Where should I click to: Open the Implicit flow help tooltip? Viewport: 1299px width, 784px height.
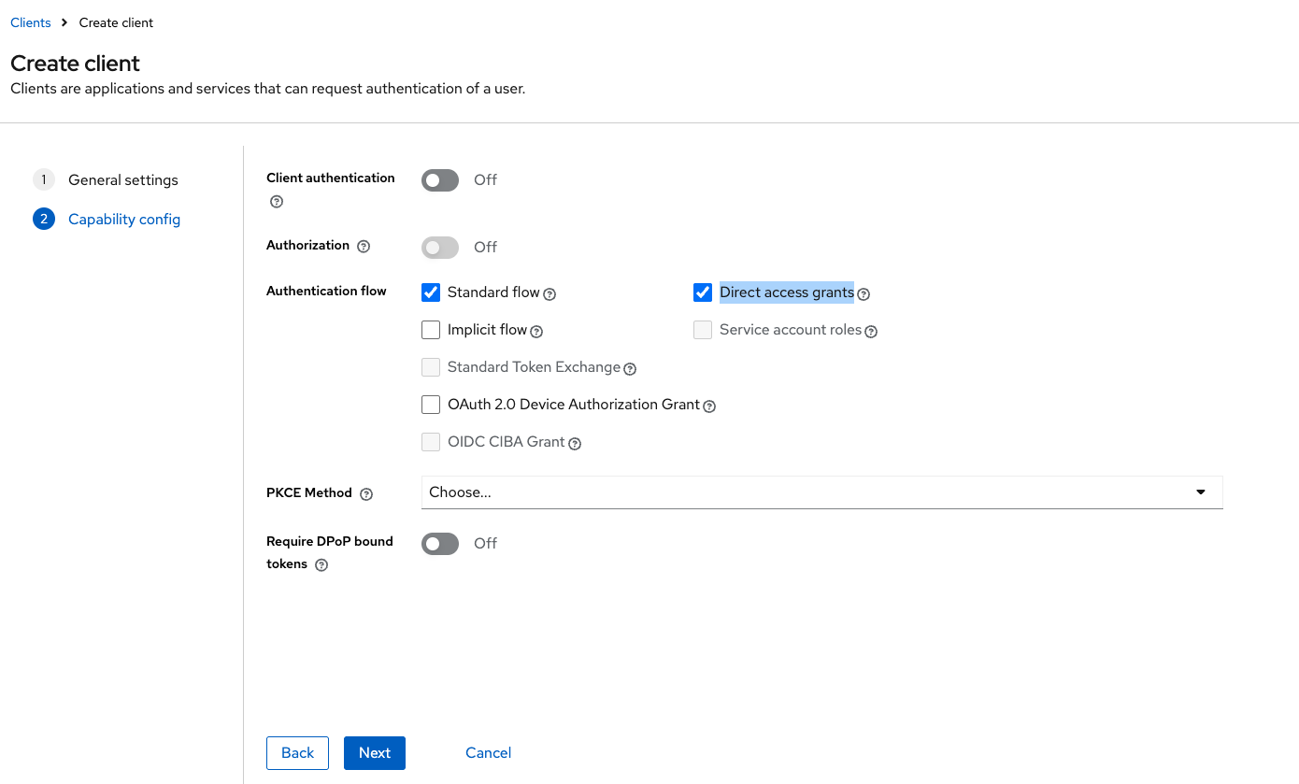[x=535, y=331]
